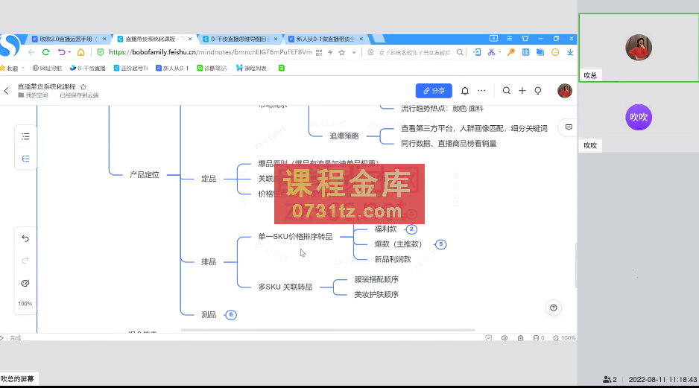This screenshot has height=388, width=699.
Task: Open the yellow smiley extension icon
Action: 555,53
